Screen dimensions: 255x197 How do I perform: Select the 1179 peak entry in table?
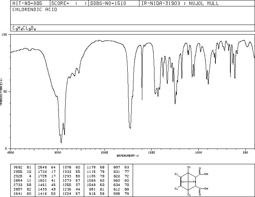point(96,167)
